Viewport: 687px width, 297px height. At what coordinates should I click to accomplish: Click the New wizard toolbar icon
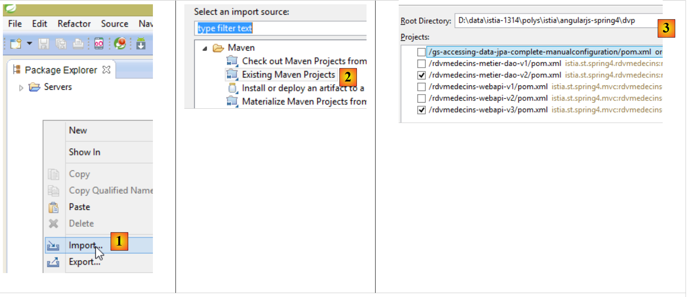(x=16, y=44)
